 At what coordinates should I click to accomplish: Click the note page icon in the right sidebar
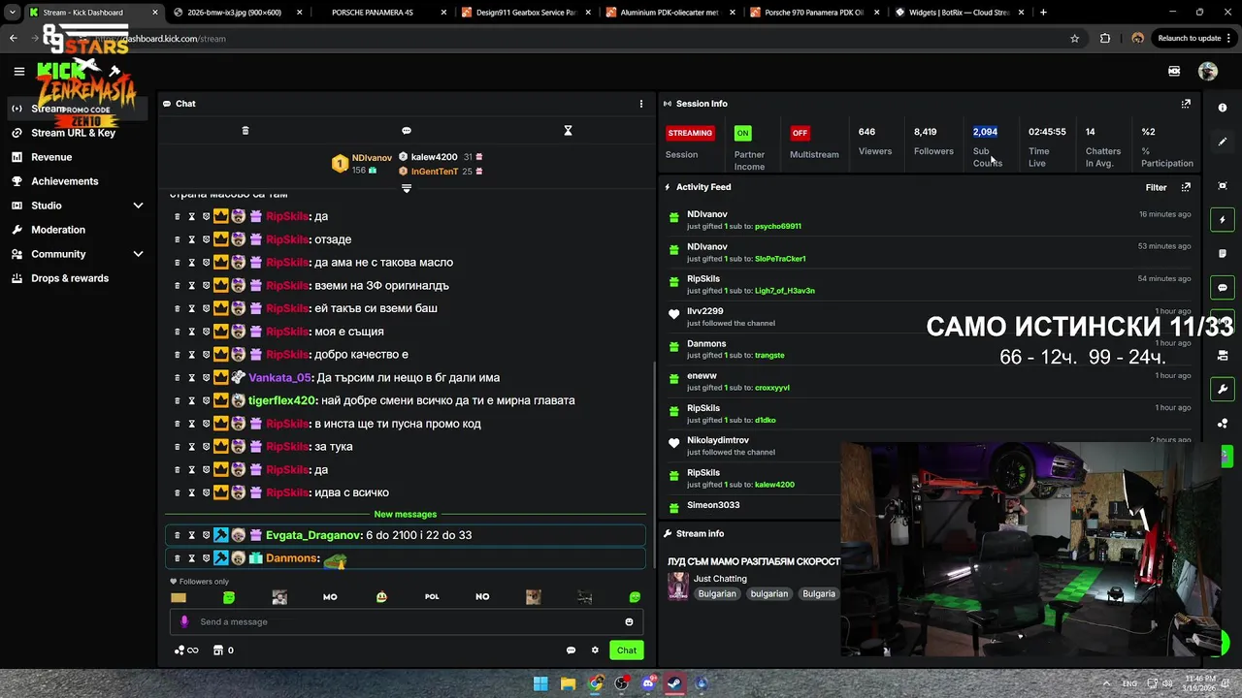[x=1223, y=253]
